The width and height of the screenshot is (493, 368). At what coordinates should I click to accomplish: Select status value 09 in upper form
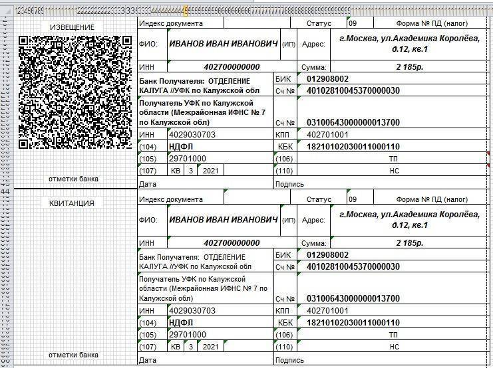coord(353,23)
